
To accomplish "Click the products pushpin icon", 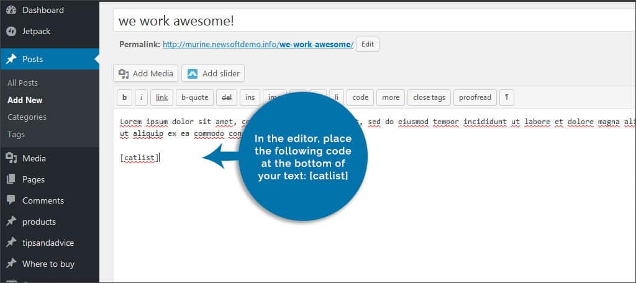I will [11, 222].
